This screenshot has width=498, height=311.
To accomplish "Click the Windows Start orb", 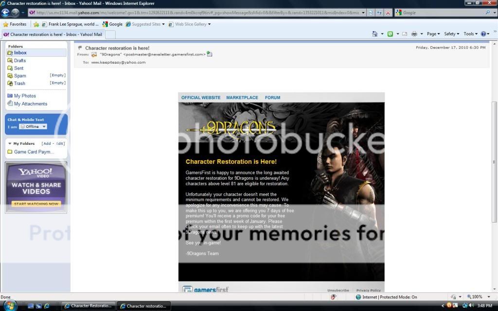I will (x=10, y=306).
